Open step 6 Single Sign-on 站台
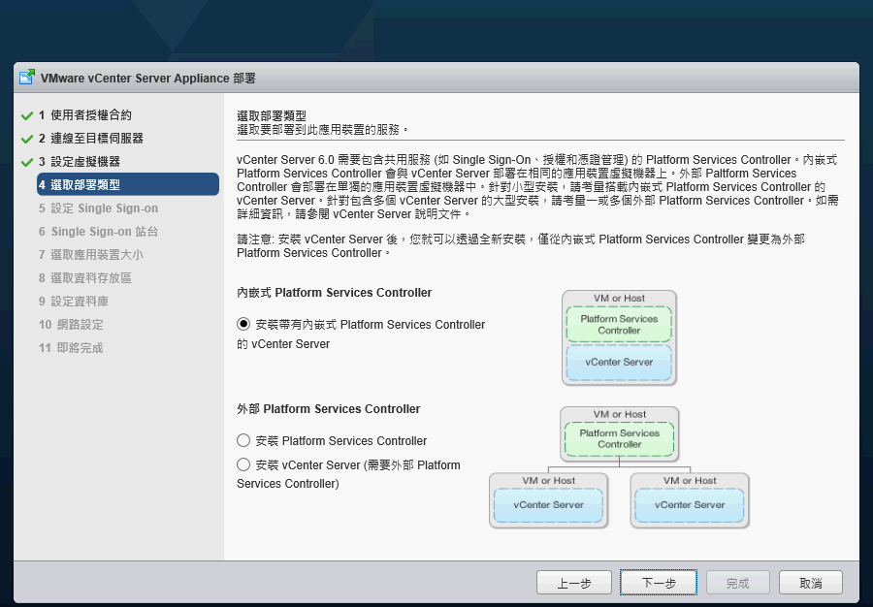Viewport: 873px width, 607px height. 99,232
